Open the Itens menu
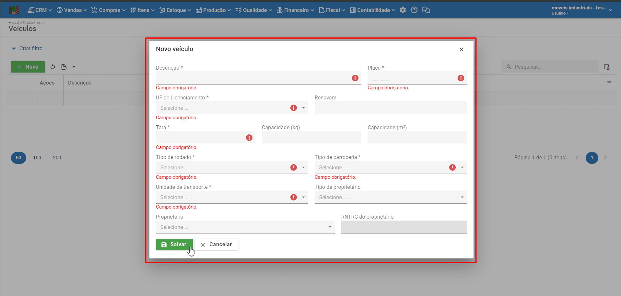Viewport: 621px width, 296px height. coord(143,10)
